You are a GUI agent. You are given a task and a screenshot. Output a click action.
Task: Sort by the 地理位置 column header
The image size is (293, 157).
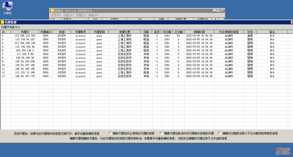(124, 32)
